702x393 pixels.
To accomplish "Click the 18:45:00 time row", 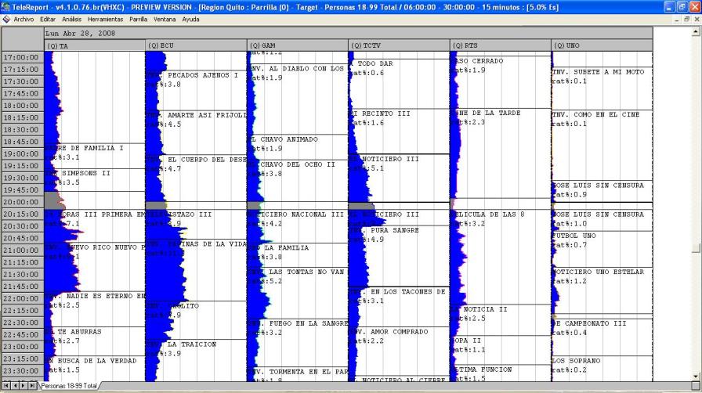I will [x=23, y=142].
